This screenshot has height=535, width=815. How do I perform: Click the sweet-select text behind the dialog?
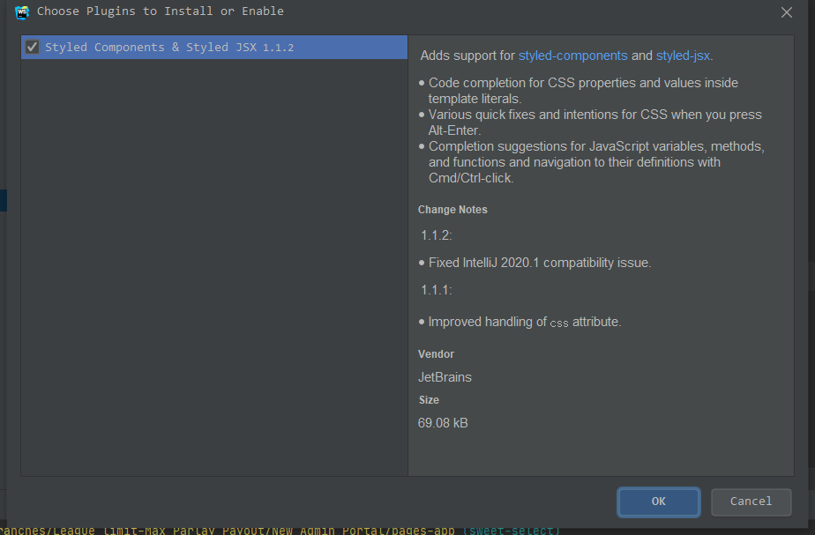click(x=510, y=530)
